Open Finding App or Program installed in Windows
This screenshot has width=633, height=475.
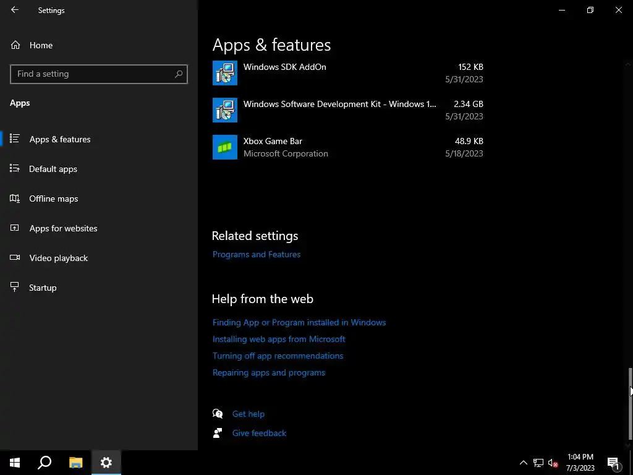[x=299, y=322]
